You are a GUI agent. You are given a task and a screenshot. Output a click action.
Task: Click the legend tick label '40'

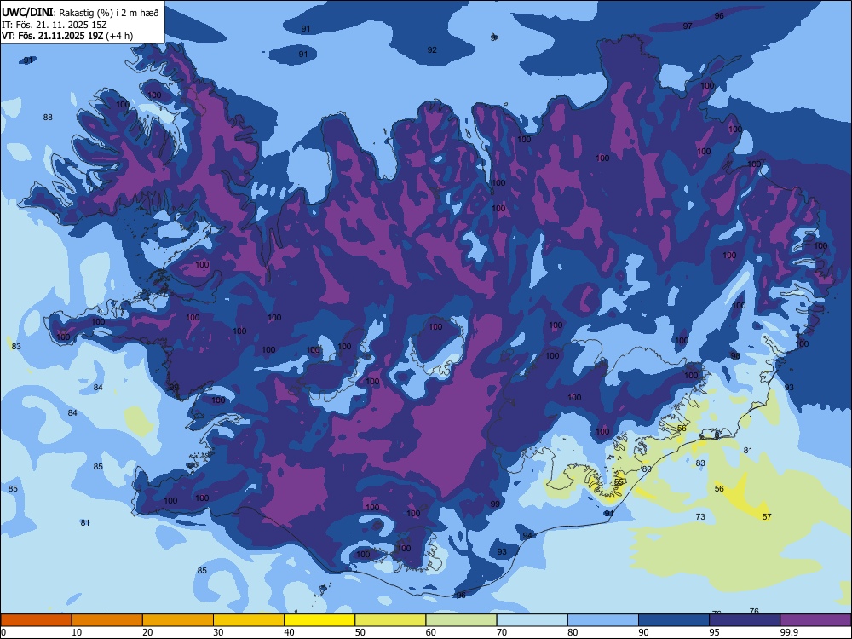[x=290, y=632]
